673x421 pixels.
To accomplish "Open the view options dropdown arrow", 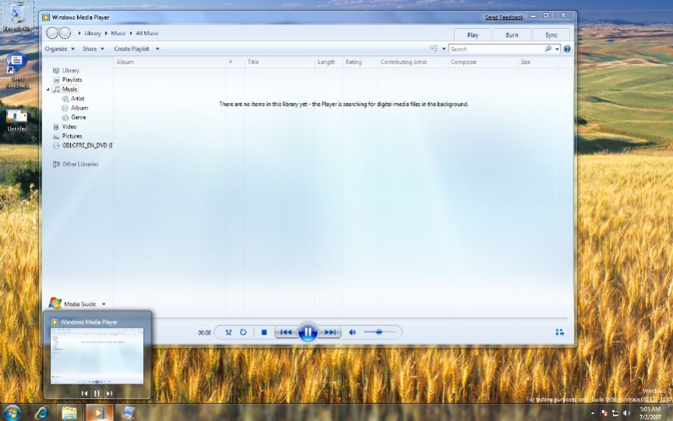I will coord(444,49).
